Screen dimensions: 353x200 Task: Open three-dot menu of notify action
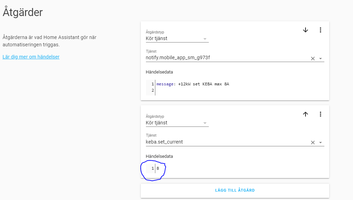click(321, 30)
